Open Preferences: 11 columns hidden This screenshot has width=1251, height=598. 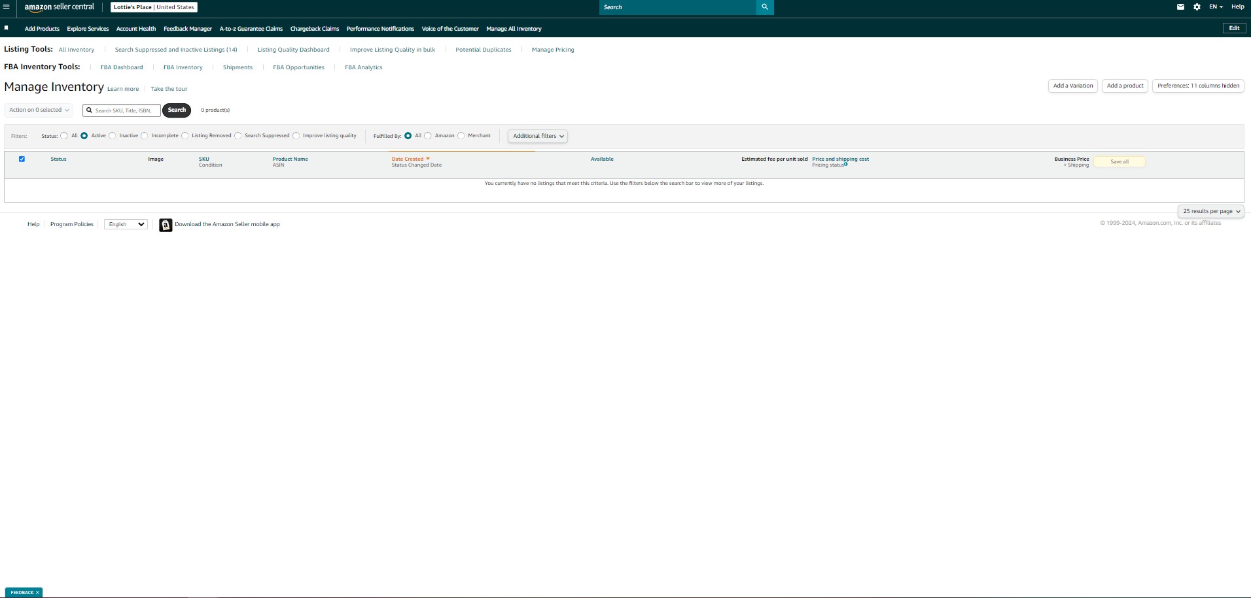click(x=1198, y=86)
